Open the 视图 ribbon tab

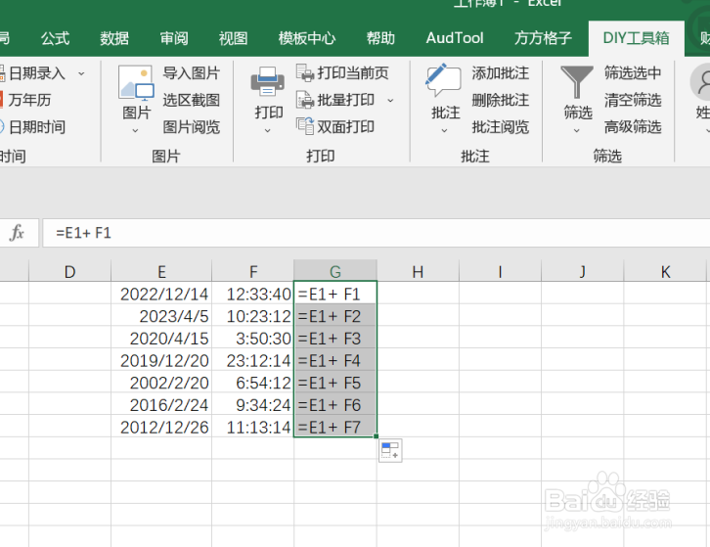[x=233, y=38]
